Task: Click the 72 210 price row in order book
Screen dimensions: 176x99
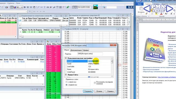Action: [53, 77]
